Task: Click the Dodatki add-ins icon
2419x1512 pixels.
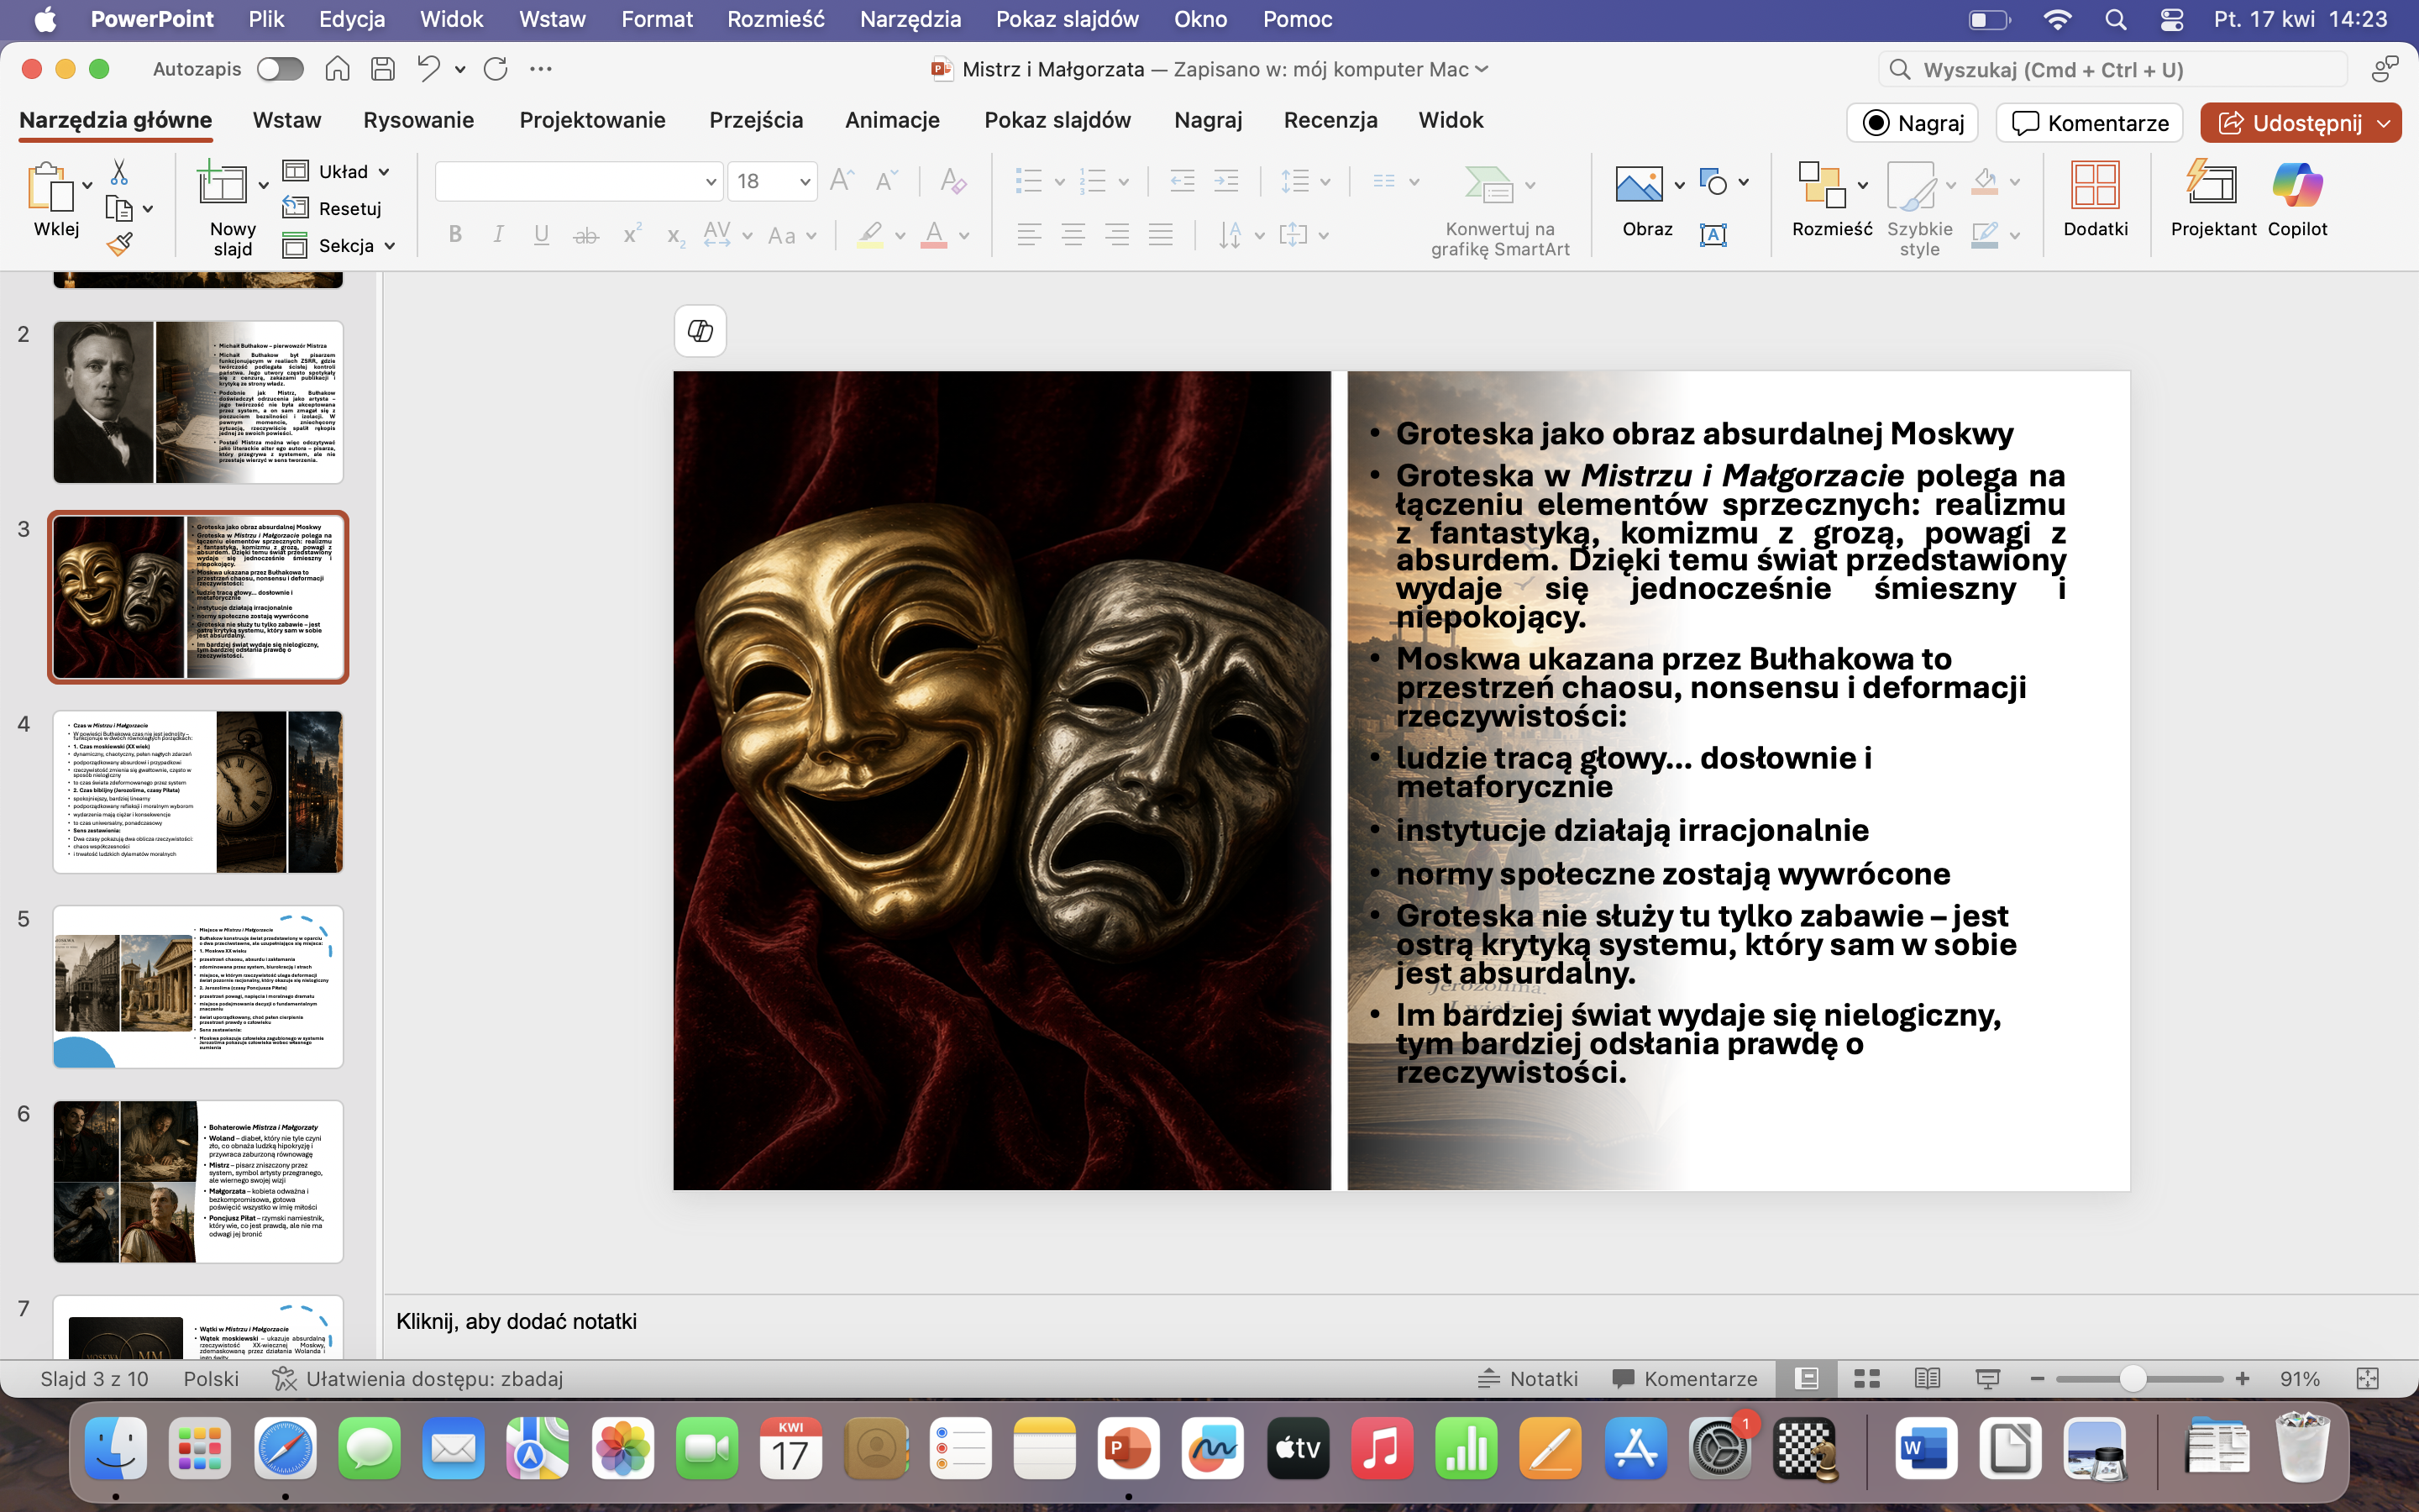Action: click(x=2094, y=199)
